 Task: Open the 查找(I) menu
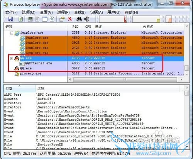point(80,12)
